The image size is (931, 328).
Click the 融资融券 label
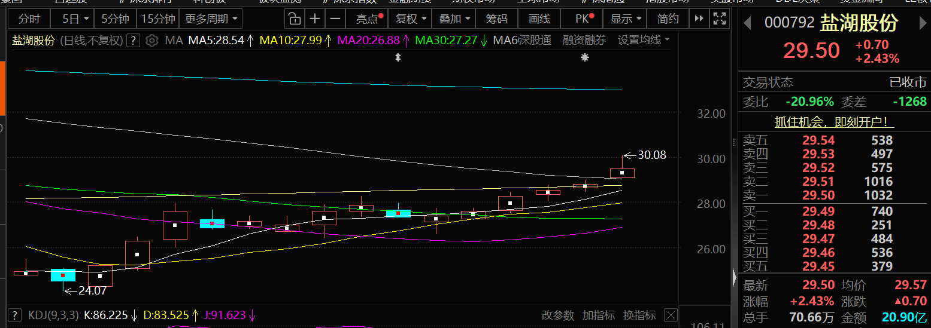tap(584, 41)
